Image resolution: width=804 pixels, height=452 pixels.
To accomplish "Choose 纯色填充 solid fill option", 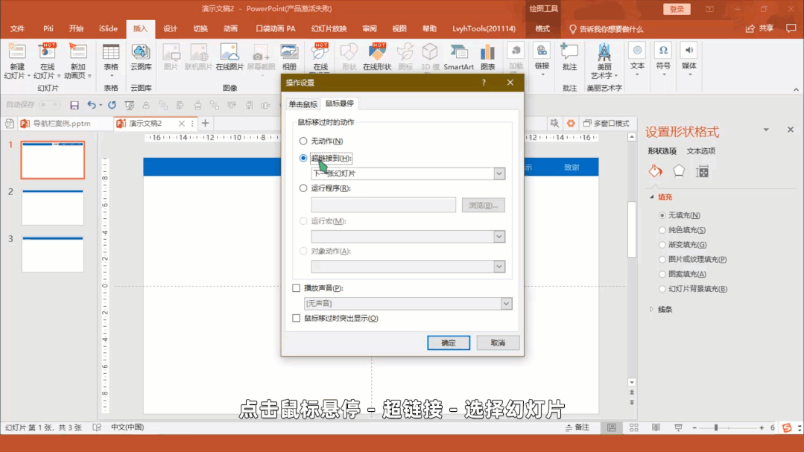I will [x=662, y=230].
